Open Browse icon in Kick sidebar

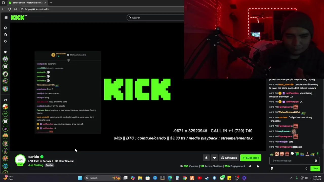[5, 35]
